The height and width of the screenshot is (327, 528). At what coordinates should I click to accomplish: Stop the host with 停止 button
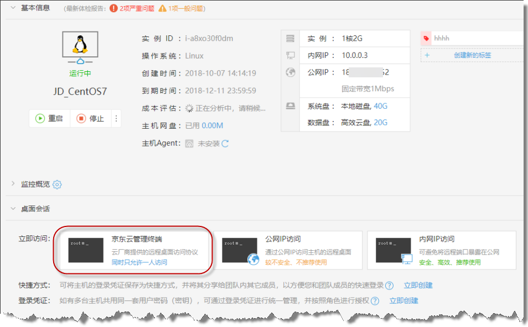point(90,118)
